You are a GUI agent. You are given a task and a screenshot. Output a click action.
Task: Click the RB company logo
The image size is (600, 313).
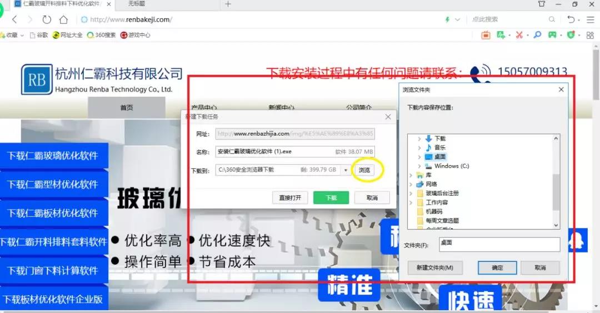click(37, 80)
